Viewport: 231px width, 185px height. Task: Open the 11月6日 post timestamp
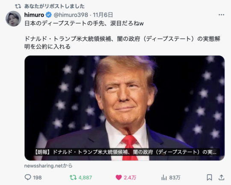click(x=103, y=15)
